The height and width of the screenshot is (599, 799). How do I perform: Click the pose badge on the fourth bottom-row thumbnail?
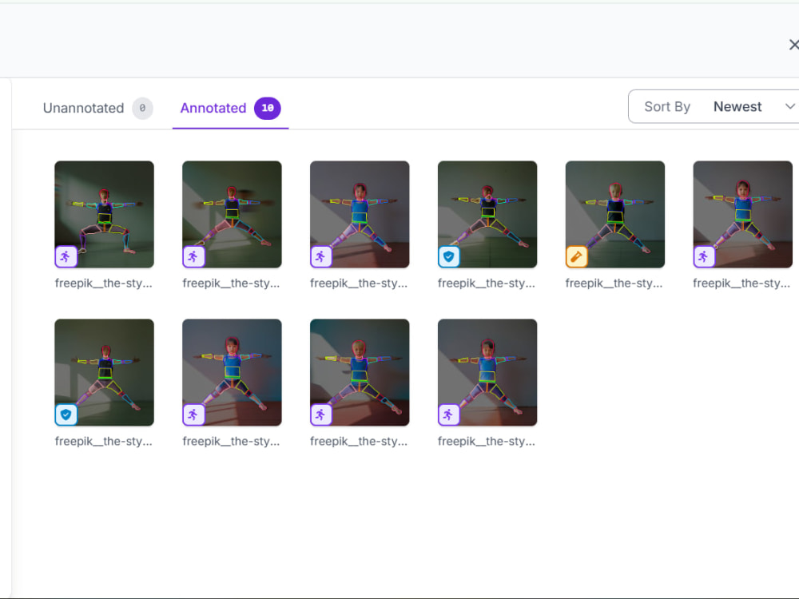point(449,415)
